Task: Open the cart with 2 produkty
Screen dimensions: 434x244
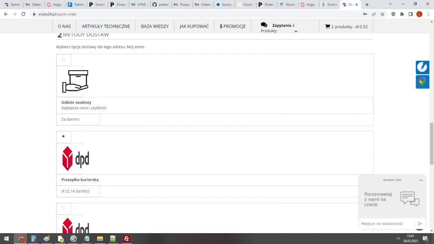Action: (346, 26)
